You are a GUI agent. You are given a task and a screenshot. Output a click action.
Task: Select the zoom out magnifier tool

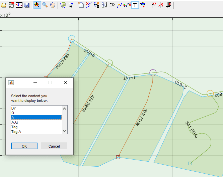coord(45,5)
